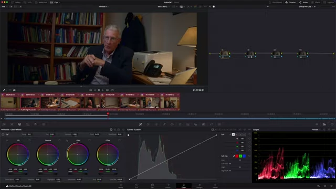Open the LUTs panel
Screen dimensions: 336x189
[28, 2]
